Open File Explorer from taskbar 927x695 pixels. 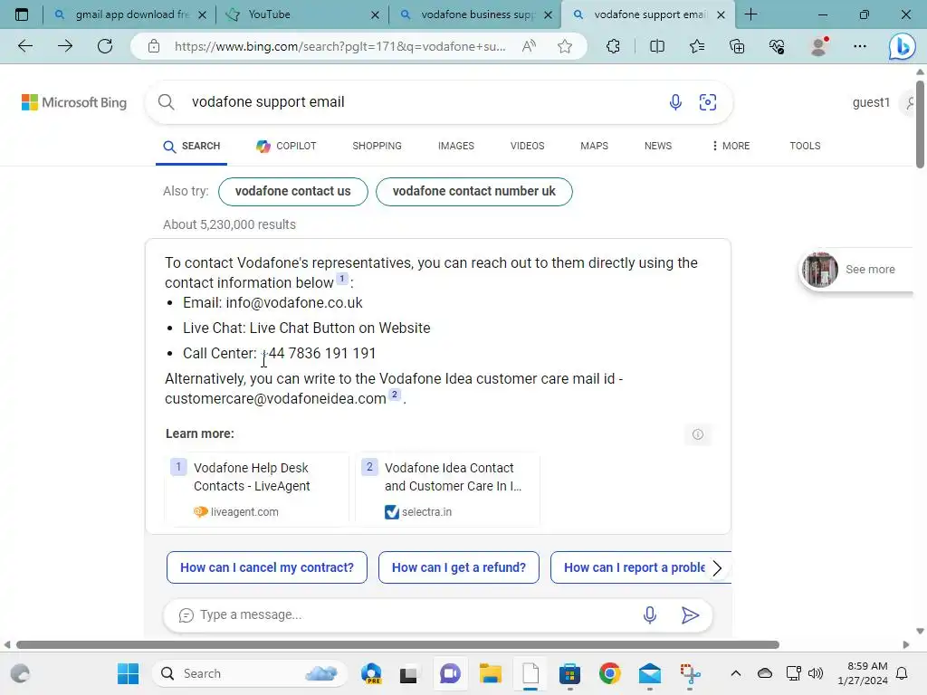pyautogui.click(x=490, y=673)
